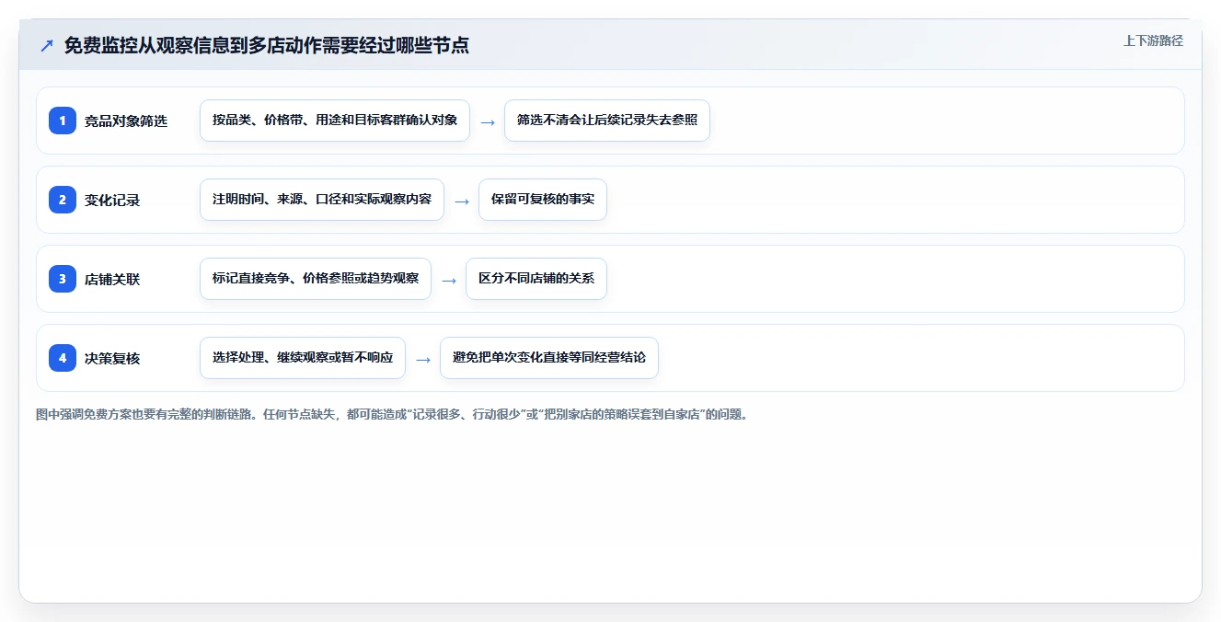Select step badge 3 for 店铺关联

63,279
